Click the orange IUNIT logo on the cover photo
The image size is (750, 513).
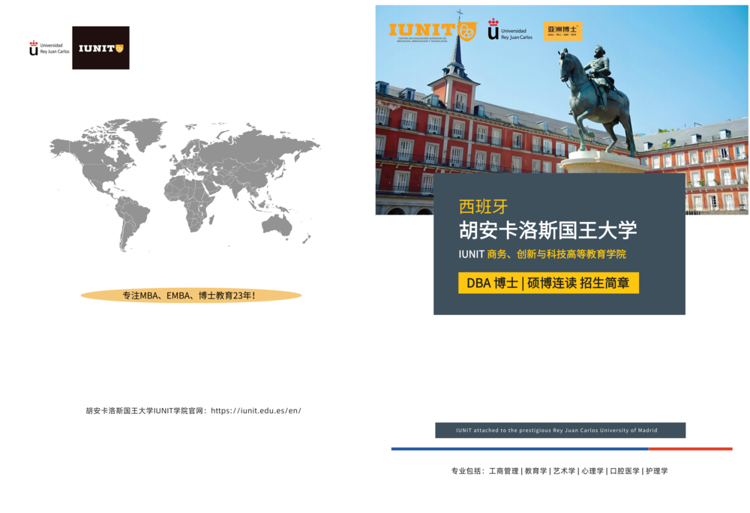tap(433, 31)
